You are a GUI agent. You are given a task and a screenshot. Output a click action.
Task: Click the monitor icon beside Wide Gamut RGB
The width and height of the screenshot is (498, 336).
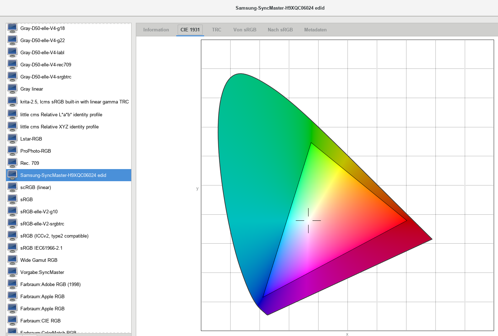[13, 260]
